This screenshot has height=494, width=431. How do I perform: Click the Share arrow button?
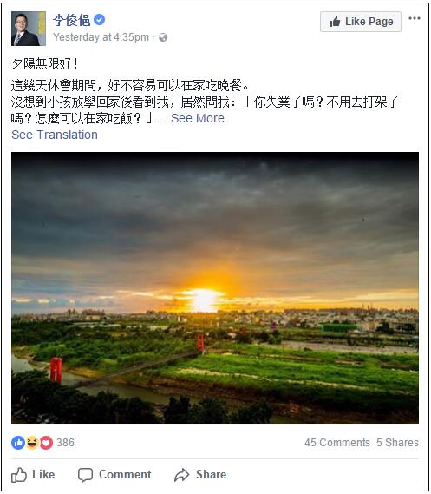[x=200, y=475]
